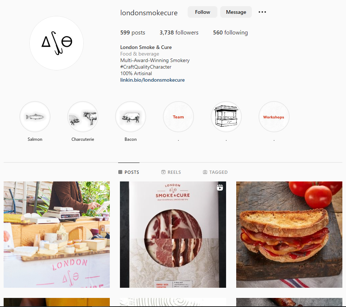Open the three-dot more options menu
This screenshot has height=307, width=346.
(x=262, y=12)
